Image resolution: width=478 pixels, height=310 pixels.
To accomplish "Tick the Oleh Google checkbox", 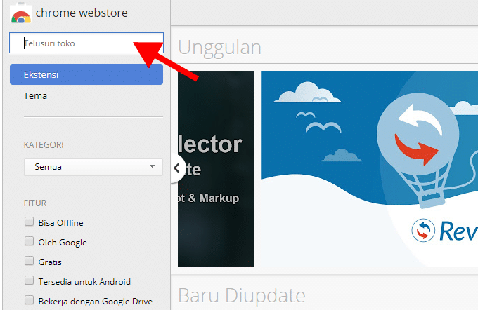I will (x=29, y=241).
